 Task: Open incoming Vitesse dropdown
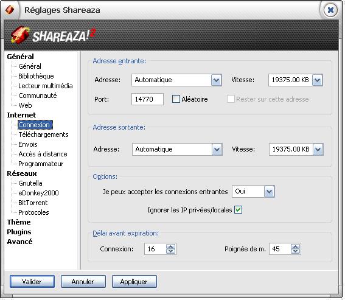coord(318,80)
